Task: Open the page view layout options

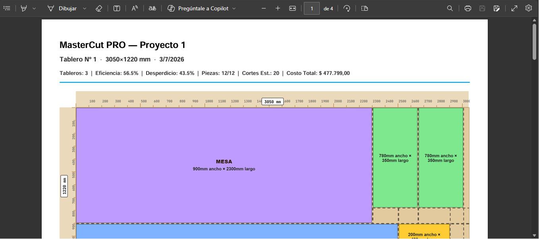Action: click(365, 8)
